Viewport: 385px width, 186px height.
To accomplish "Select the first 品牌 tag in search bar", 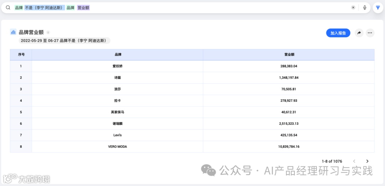I will (19, 8).
